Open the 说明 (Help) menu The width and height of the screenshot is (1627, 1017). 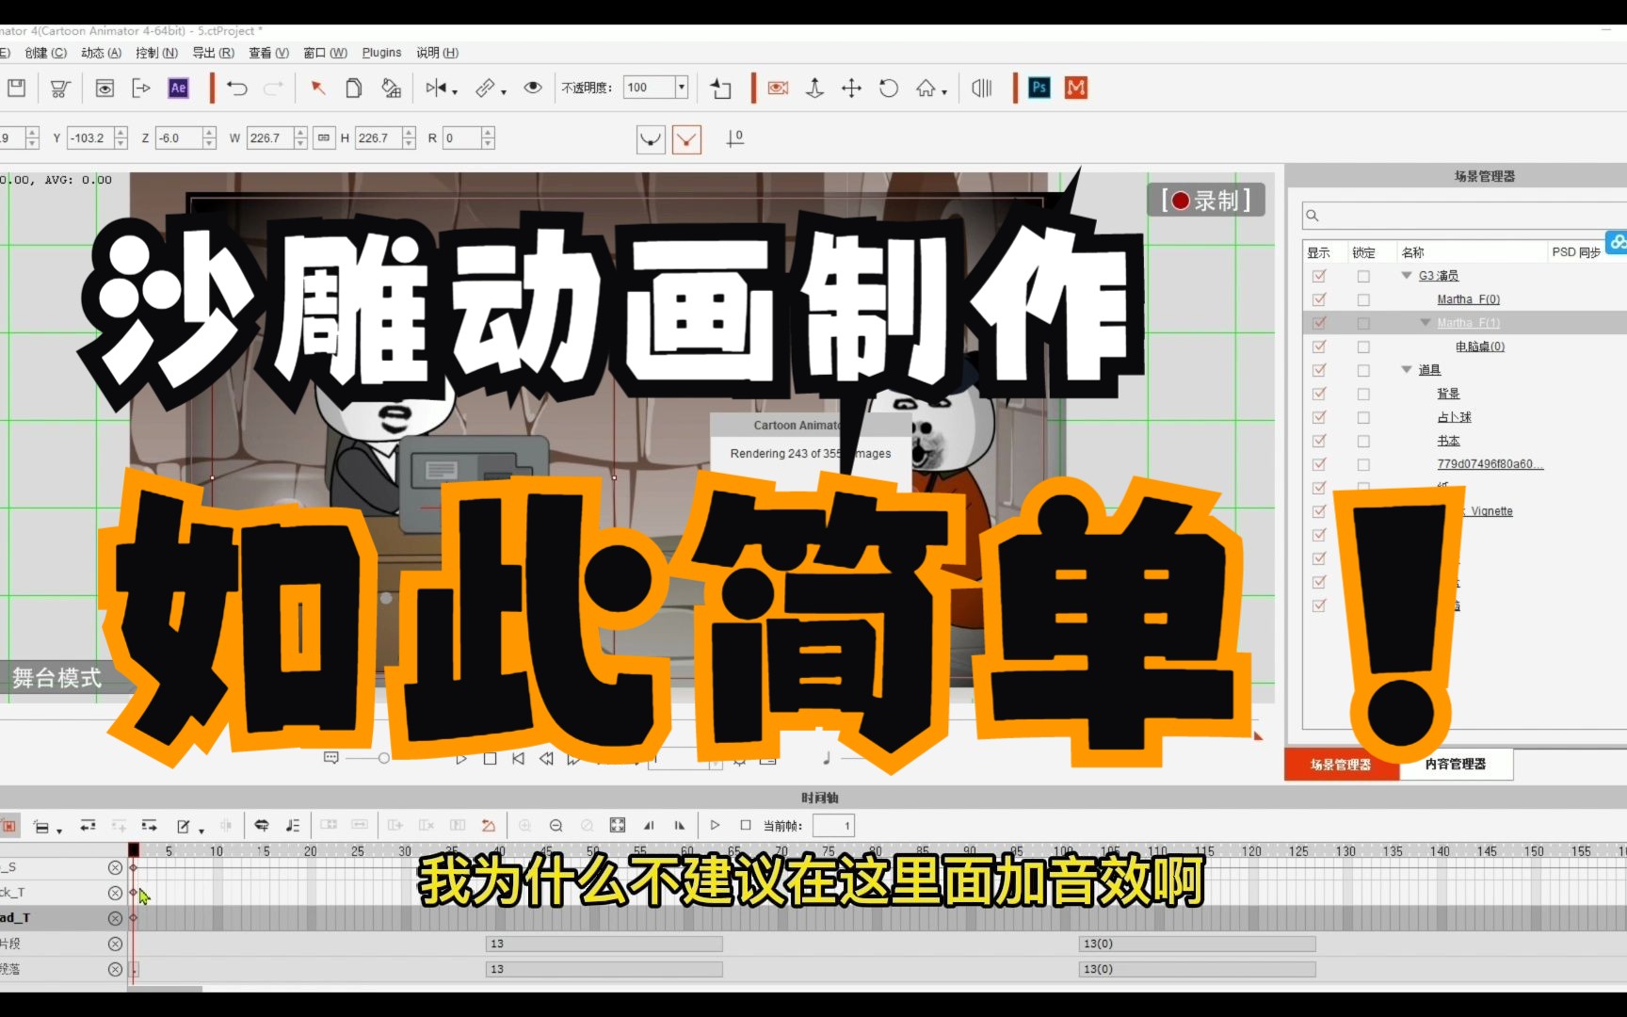(x=437, y=53)
